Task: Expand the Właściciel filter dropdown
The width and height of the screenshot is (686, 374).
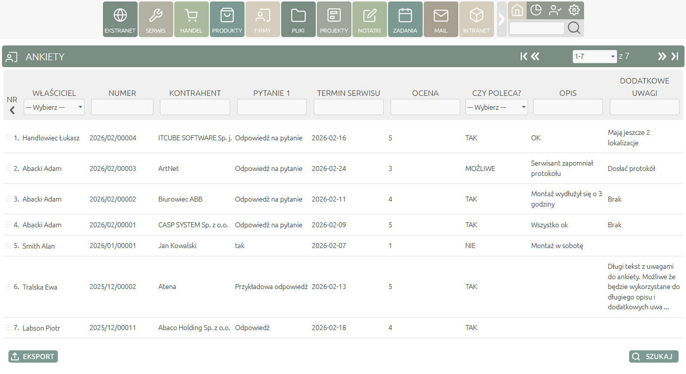Action: click(x=54, y=107)
